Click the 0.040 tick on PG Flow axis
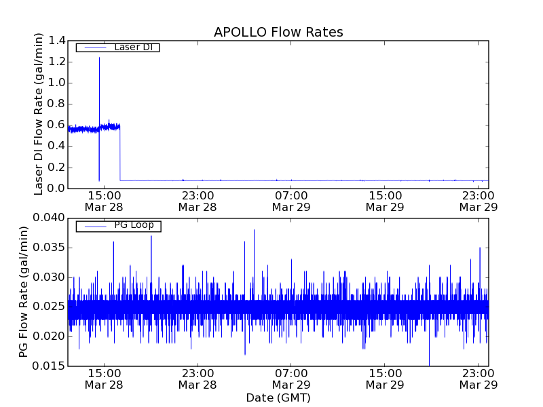Viewport: 543px width, 407px height. (x=49, y=218)
